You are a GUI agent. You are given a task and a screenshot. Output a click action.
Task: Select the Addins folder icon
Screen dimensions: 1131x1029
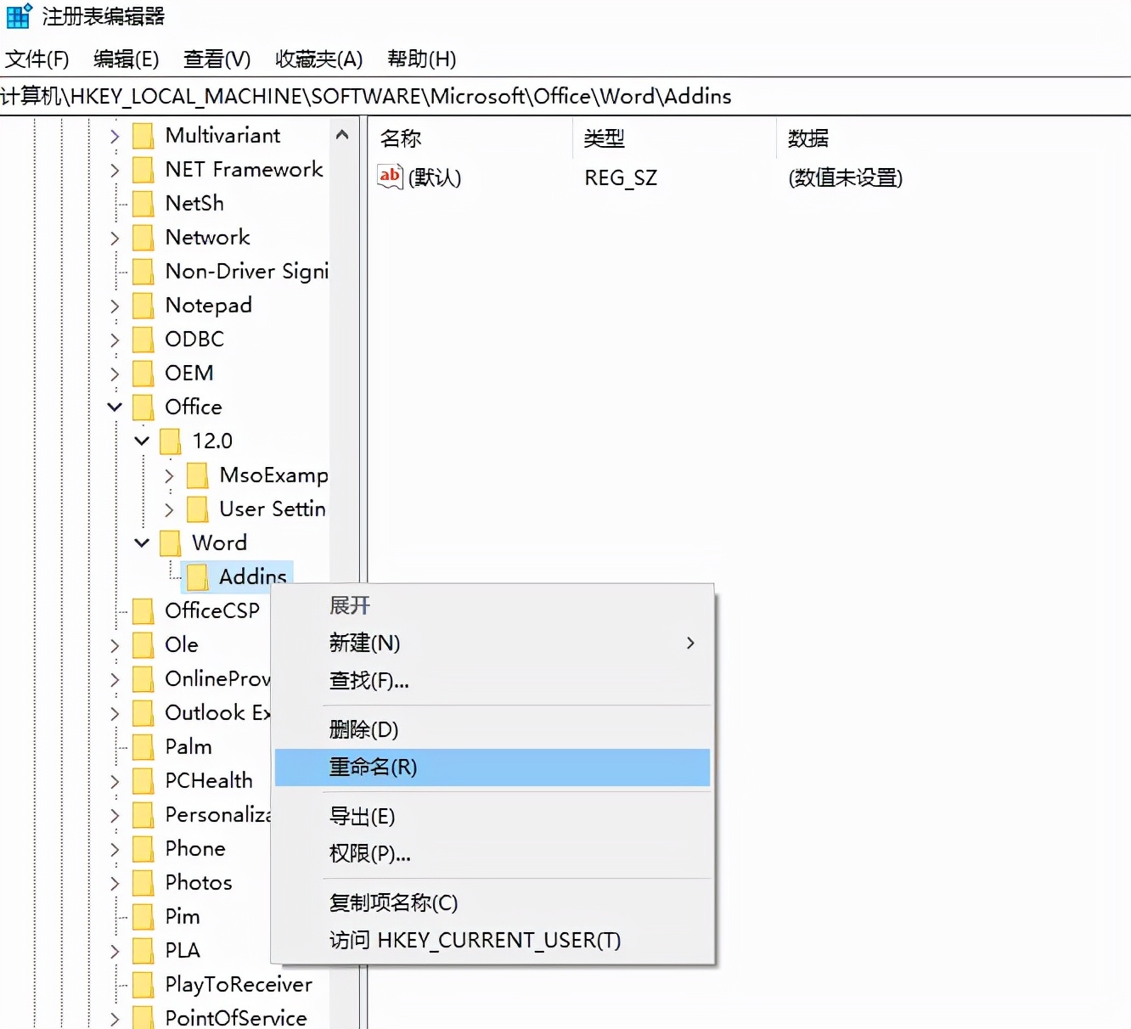tap(198, 577)
